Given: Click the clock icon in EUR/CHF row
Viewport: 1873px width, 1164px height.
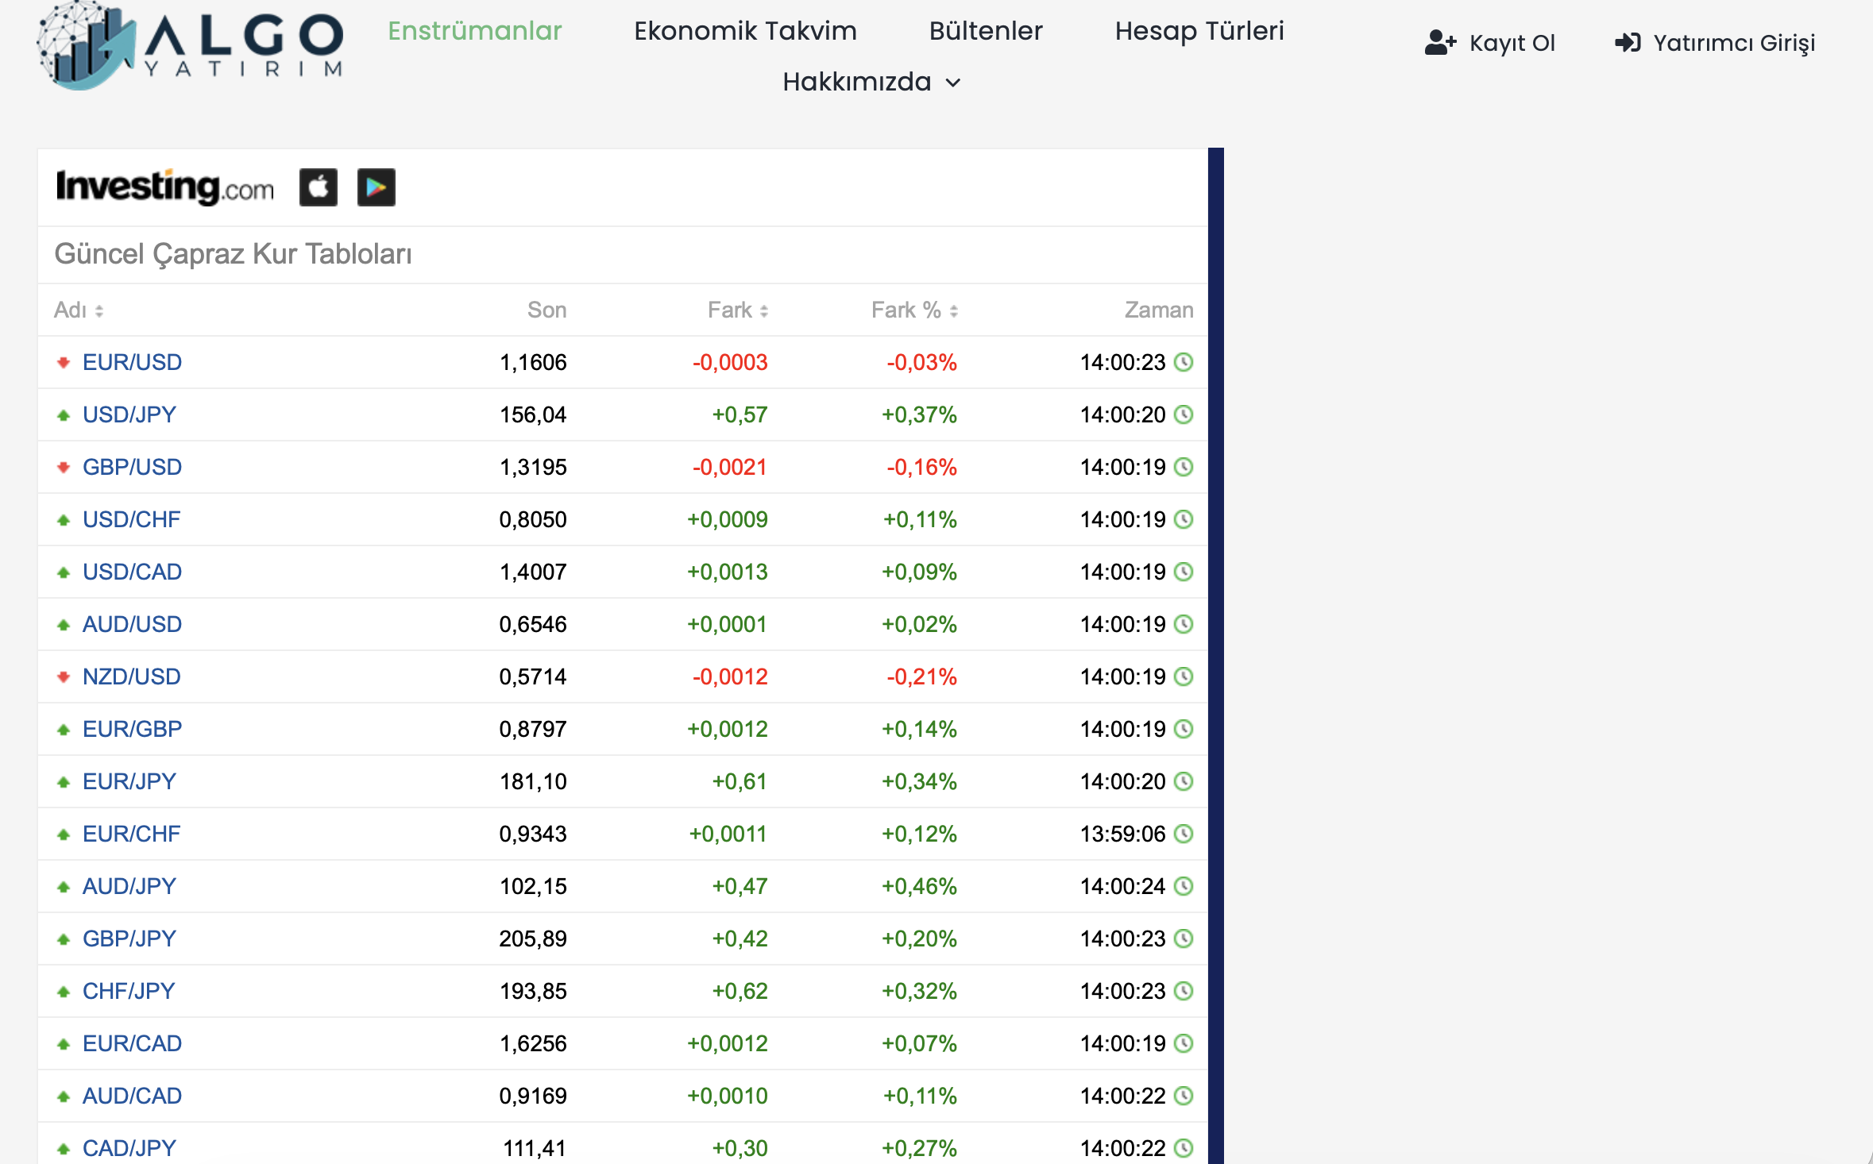Looking at the screenshot, I should point(1184,834).
